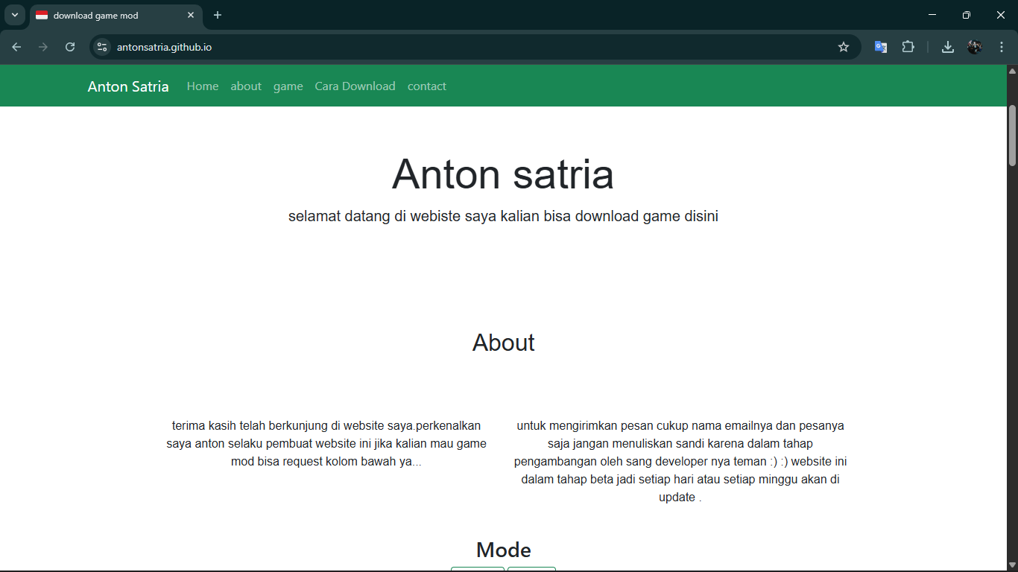Click the scrollbar up arrow
This screenshot has width=1018, height=572.
(1012, 71)
